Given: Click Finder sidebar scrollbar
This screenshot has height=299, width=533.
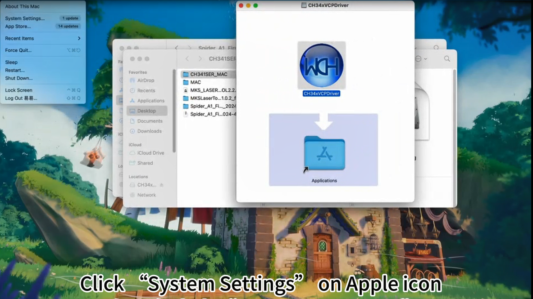Looking at the screenshot, I should pos(174,111).
